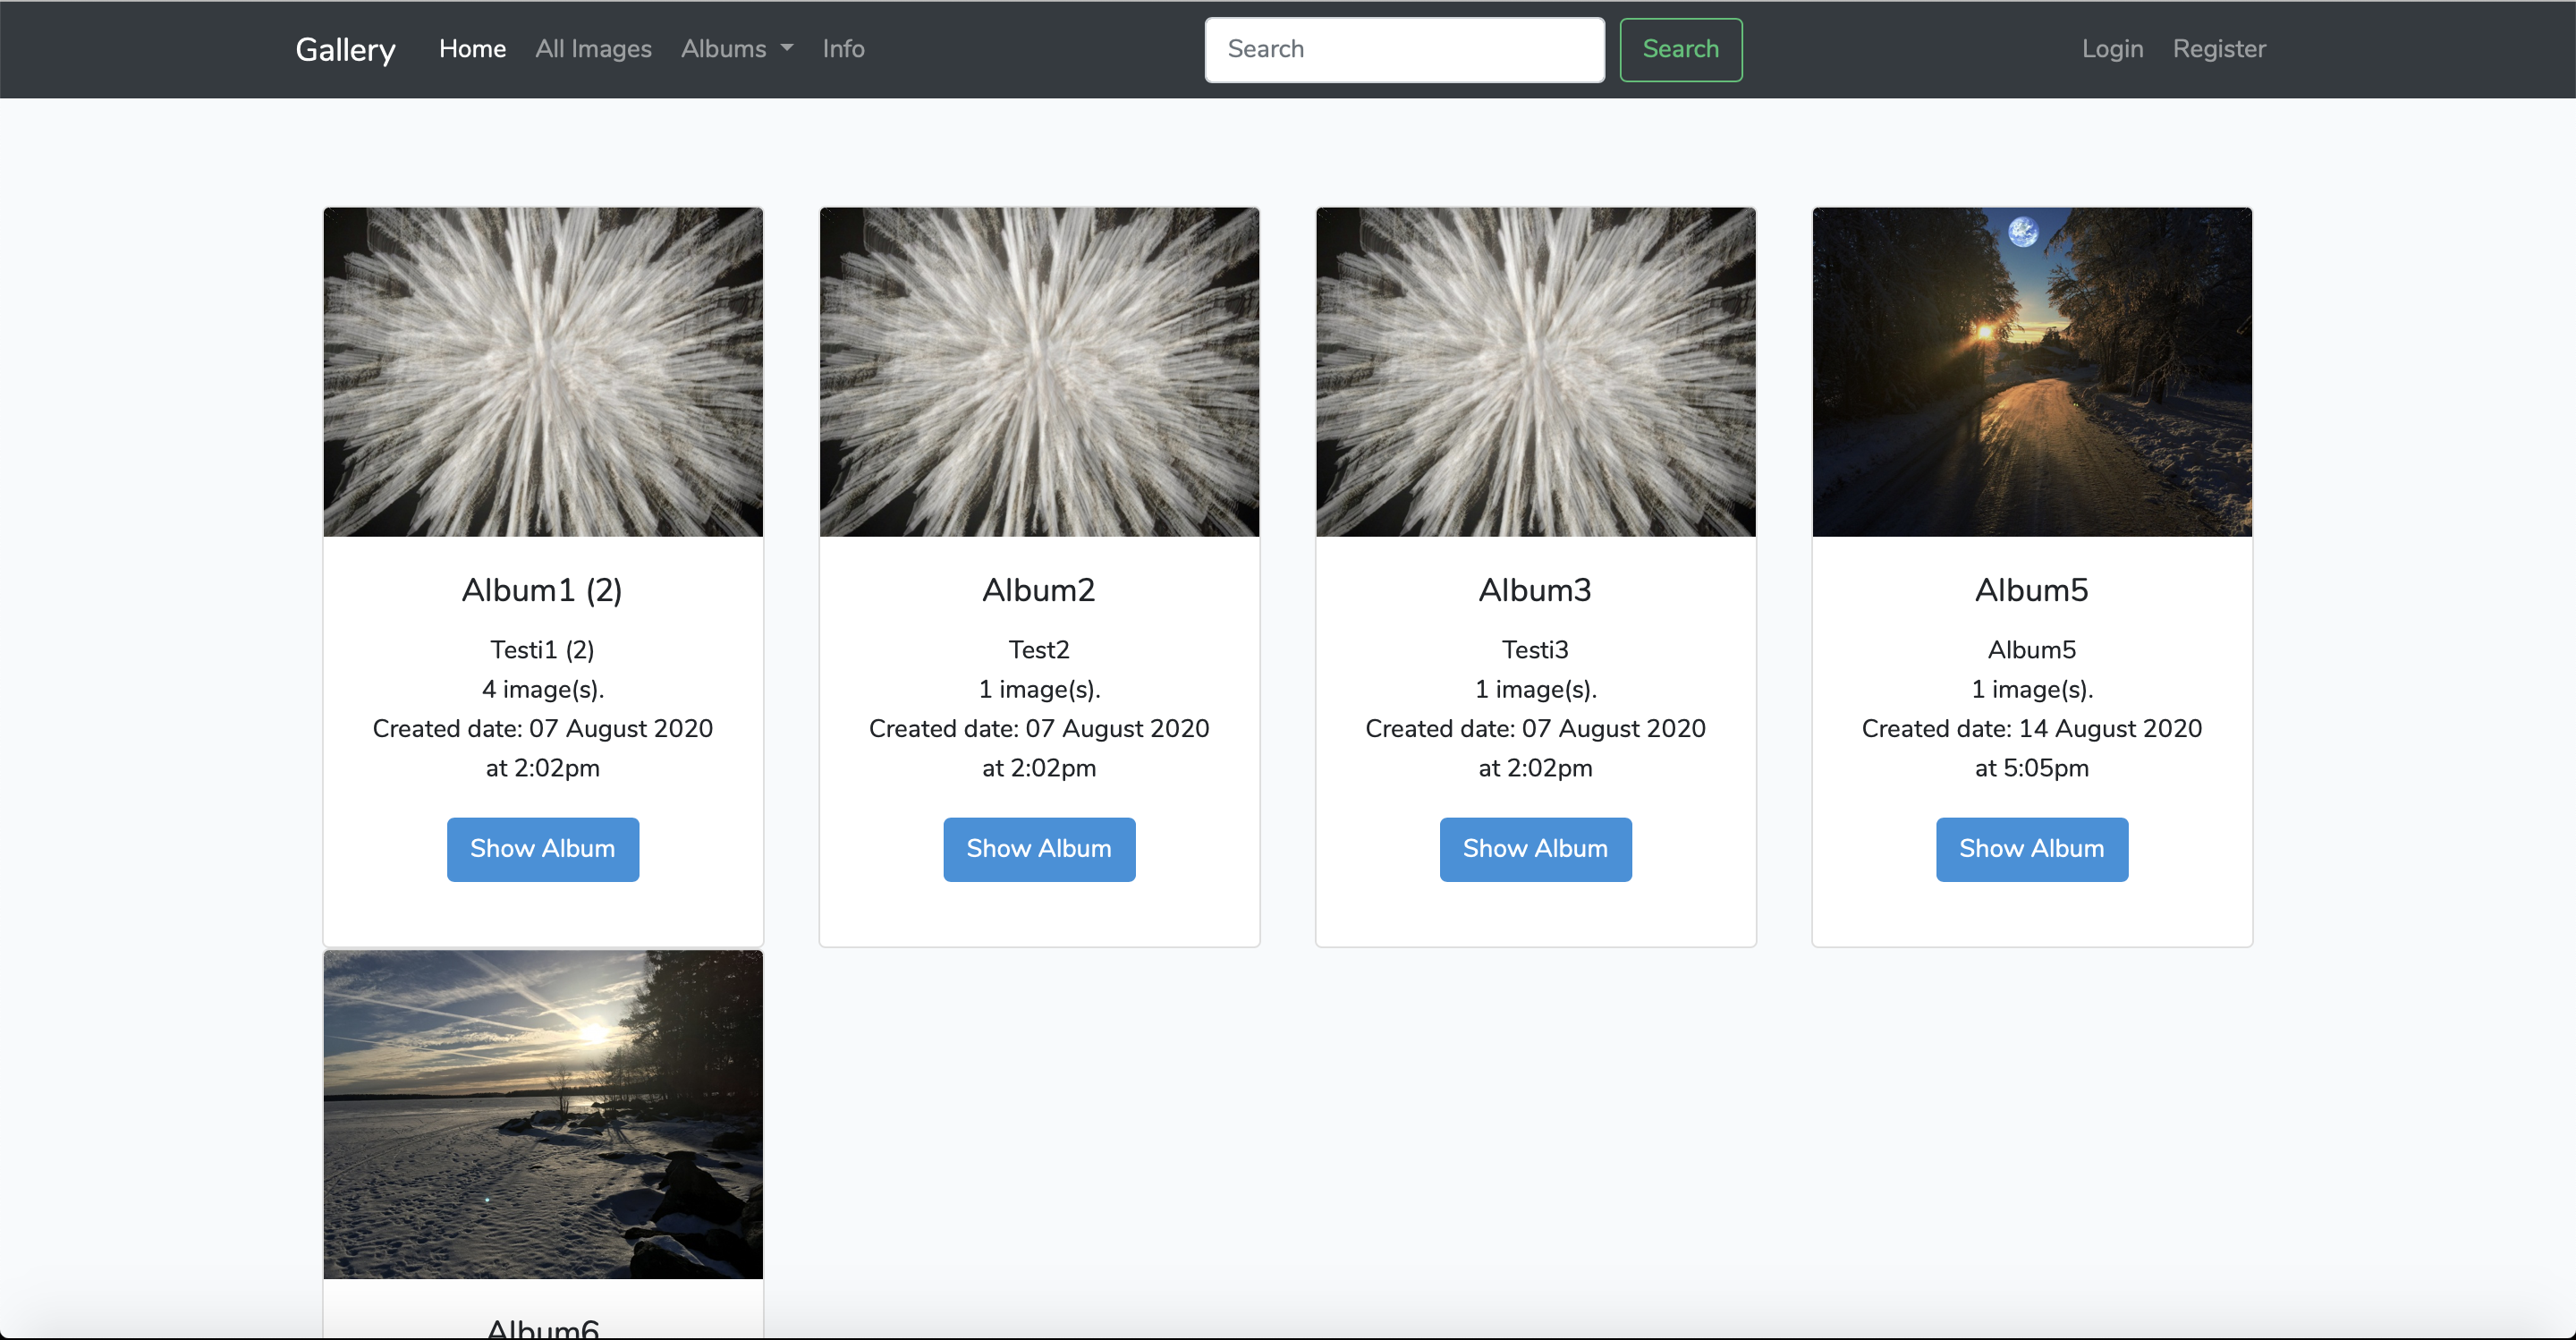The height and width of the screenshot is (1340, 2576).
Task: Click the Album1 (2) card title
Action: coord(542,590)
